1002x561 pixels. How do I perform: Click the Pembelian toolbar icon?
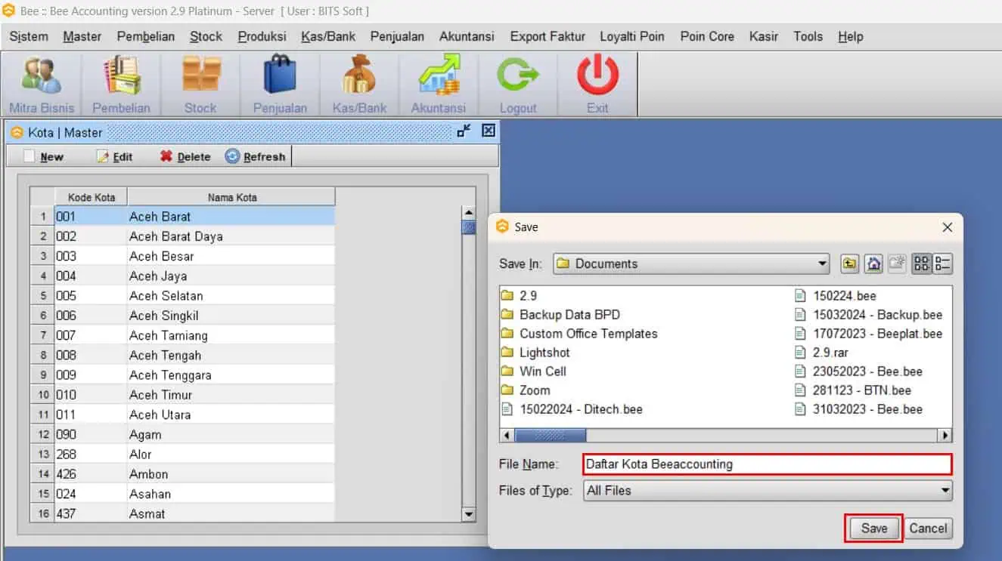tap(121, 84)
